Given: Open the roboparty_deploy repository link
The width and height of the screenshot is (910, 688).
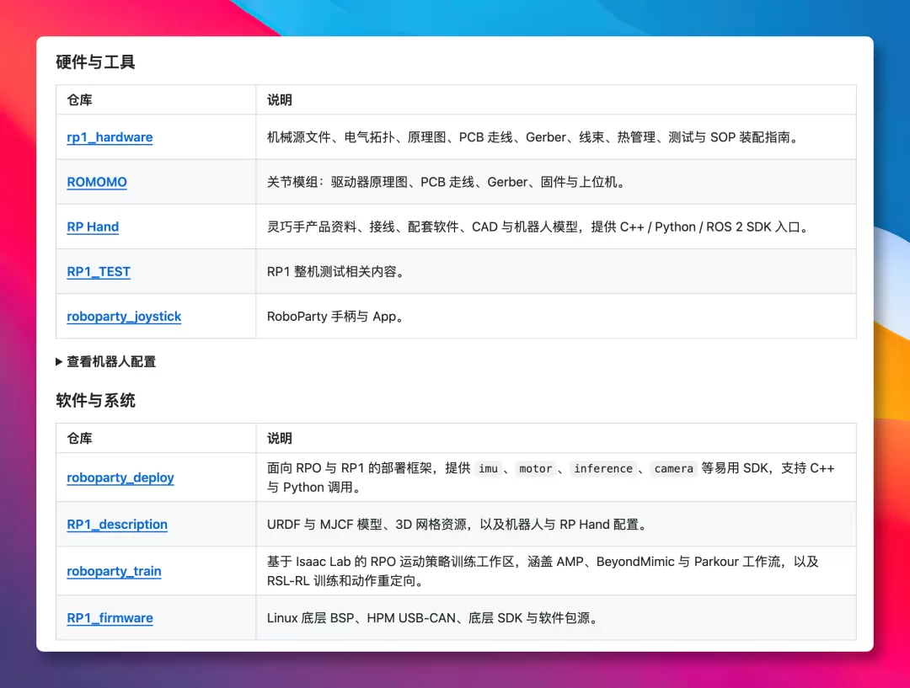Looking at the screenshot, I should [120, 477].
